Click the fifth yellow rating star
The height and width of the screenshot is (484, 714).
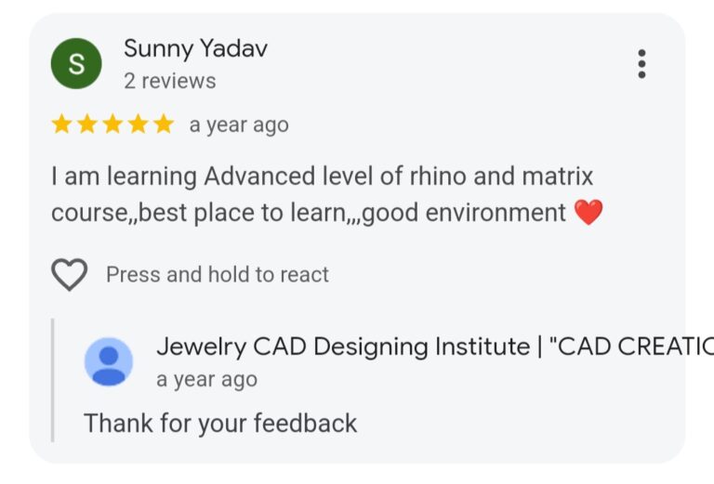tap(163, 124)
